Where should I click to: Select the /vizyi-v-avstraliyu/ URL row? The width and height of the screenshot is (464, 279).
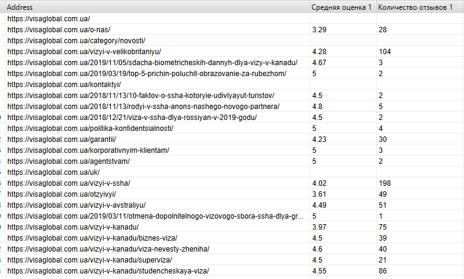pyautogui.click(x=76, y=205)
